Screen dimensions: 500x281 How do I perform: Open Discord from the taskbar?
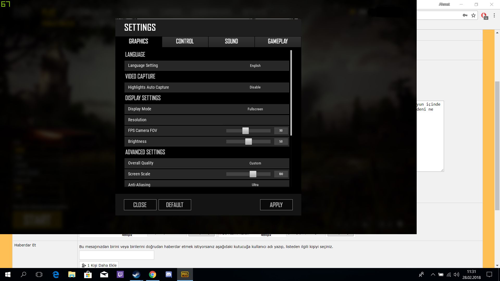pyautogui.click(x=169, y=274)
